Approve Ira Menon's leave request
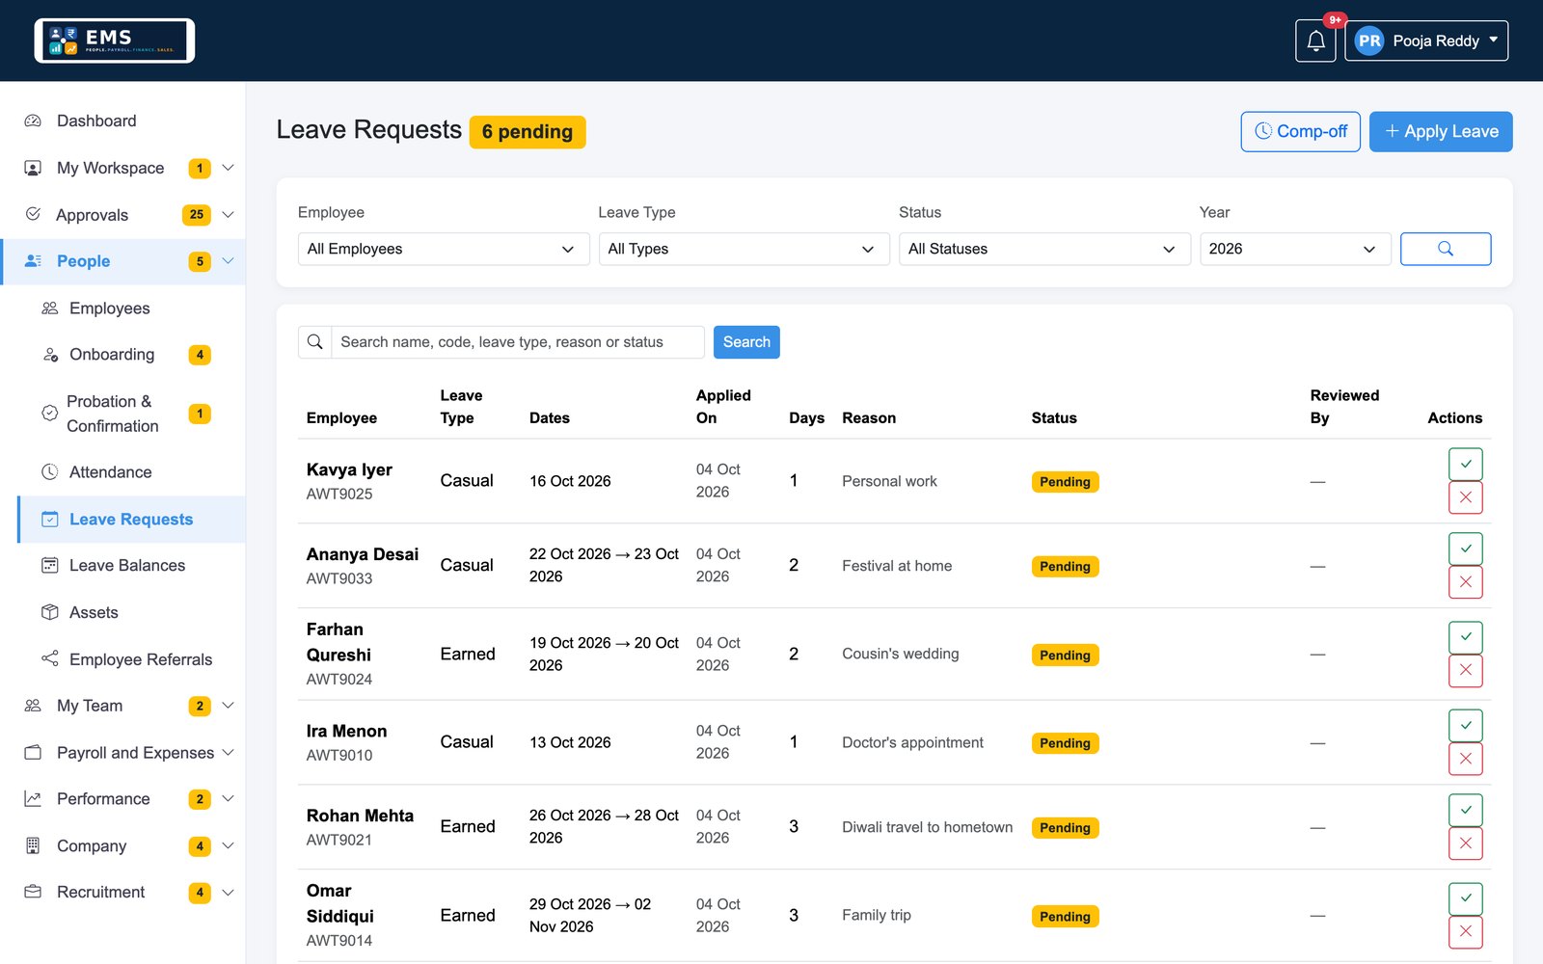 [x=1465, y=725]
